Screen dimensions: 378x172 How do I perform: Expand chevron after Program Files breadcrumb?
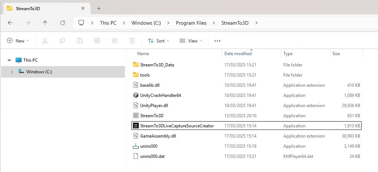[x=214, y=23]
